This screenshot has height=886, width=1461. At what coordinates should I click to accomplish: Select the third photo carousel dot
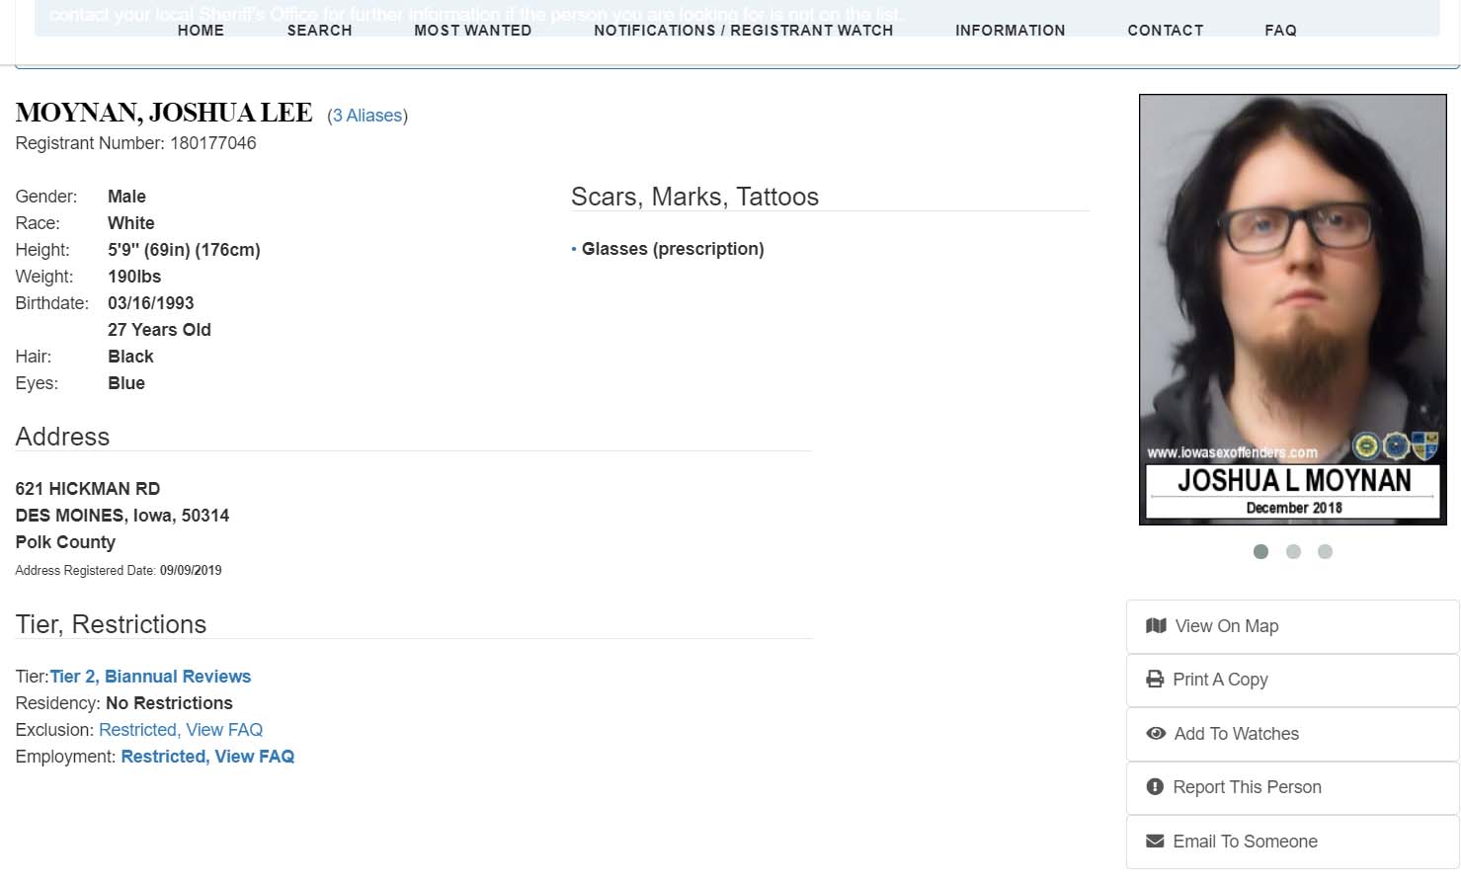pos(1325,551)
